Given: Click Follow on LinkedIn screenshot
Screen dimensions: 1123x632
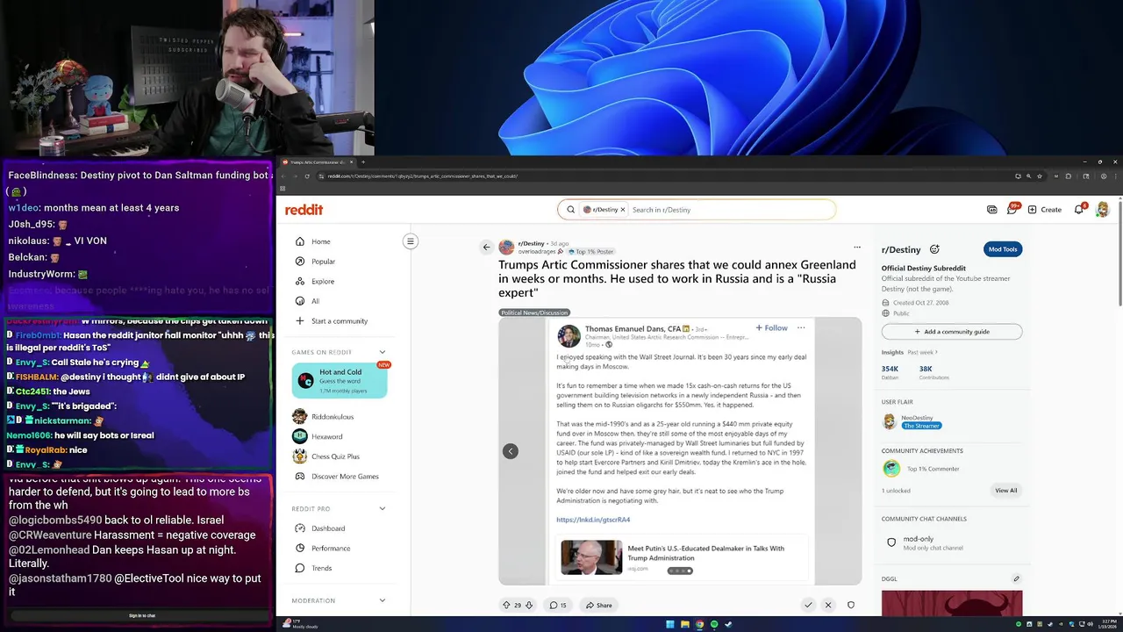Looking at the screenshot, I should [x=772, y=328].
